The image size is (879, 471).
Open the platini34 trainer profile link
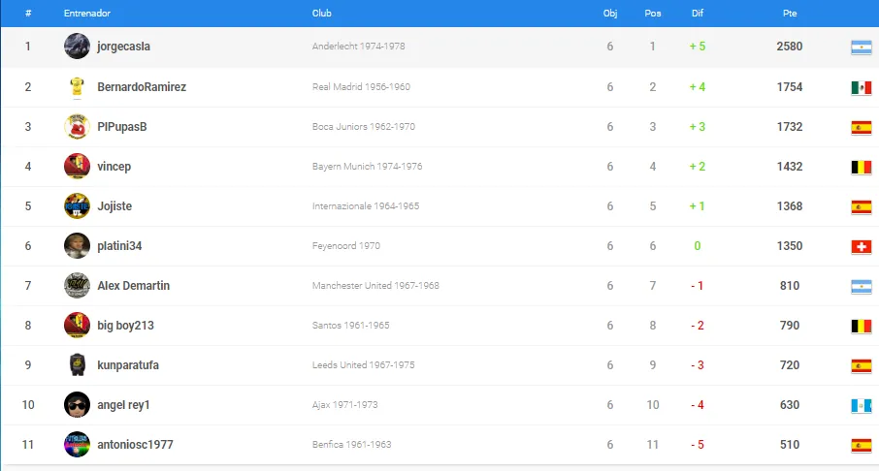tap(119, 246)
